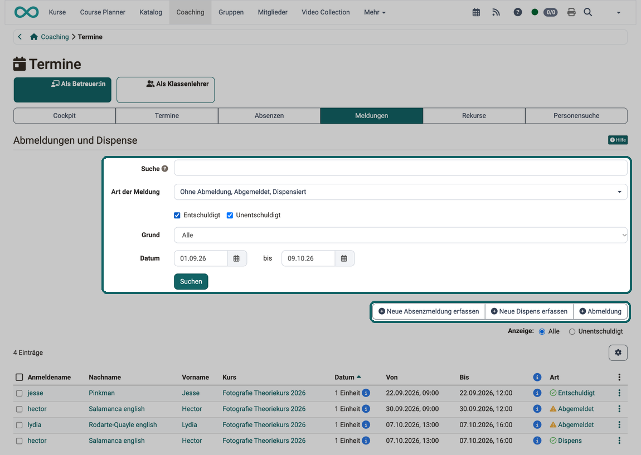This screenshot has width=641, height=455.
Task: Click Einheit info icon in Dispens row
Action: (x=366, y=441)
